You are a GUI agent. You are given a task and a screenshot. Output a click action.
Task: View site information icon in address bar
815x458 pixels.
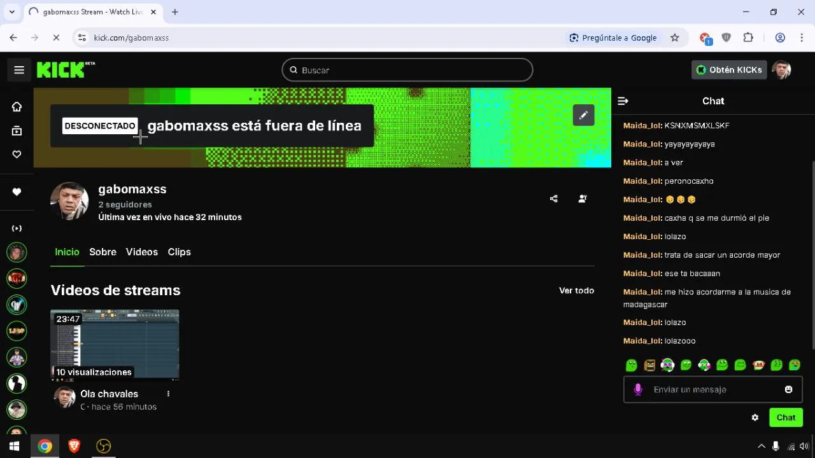point(81,38)
